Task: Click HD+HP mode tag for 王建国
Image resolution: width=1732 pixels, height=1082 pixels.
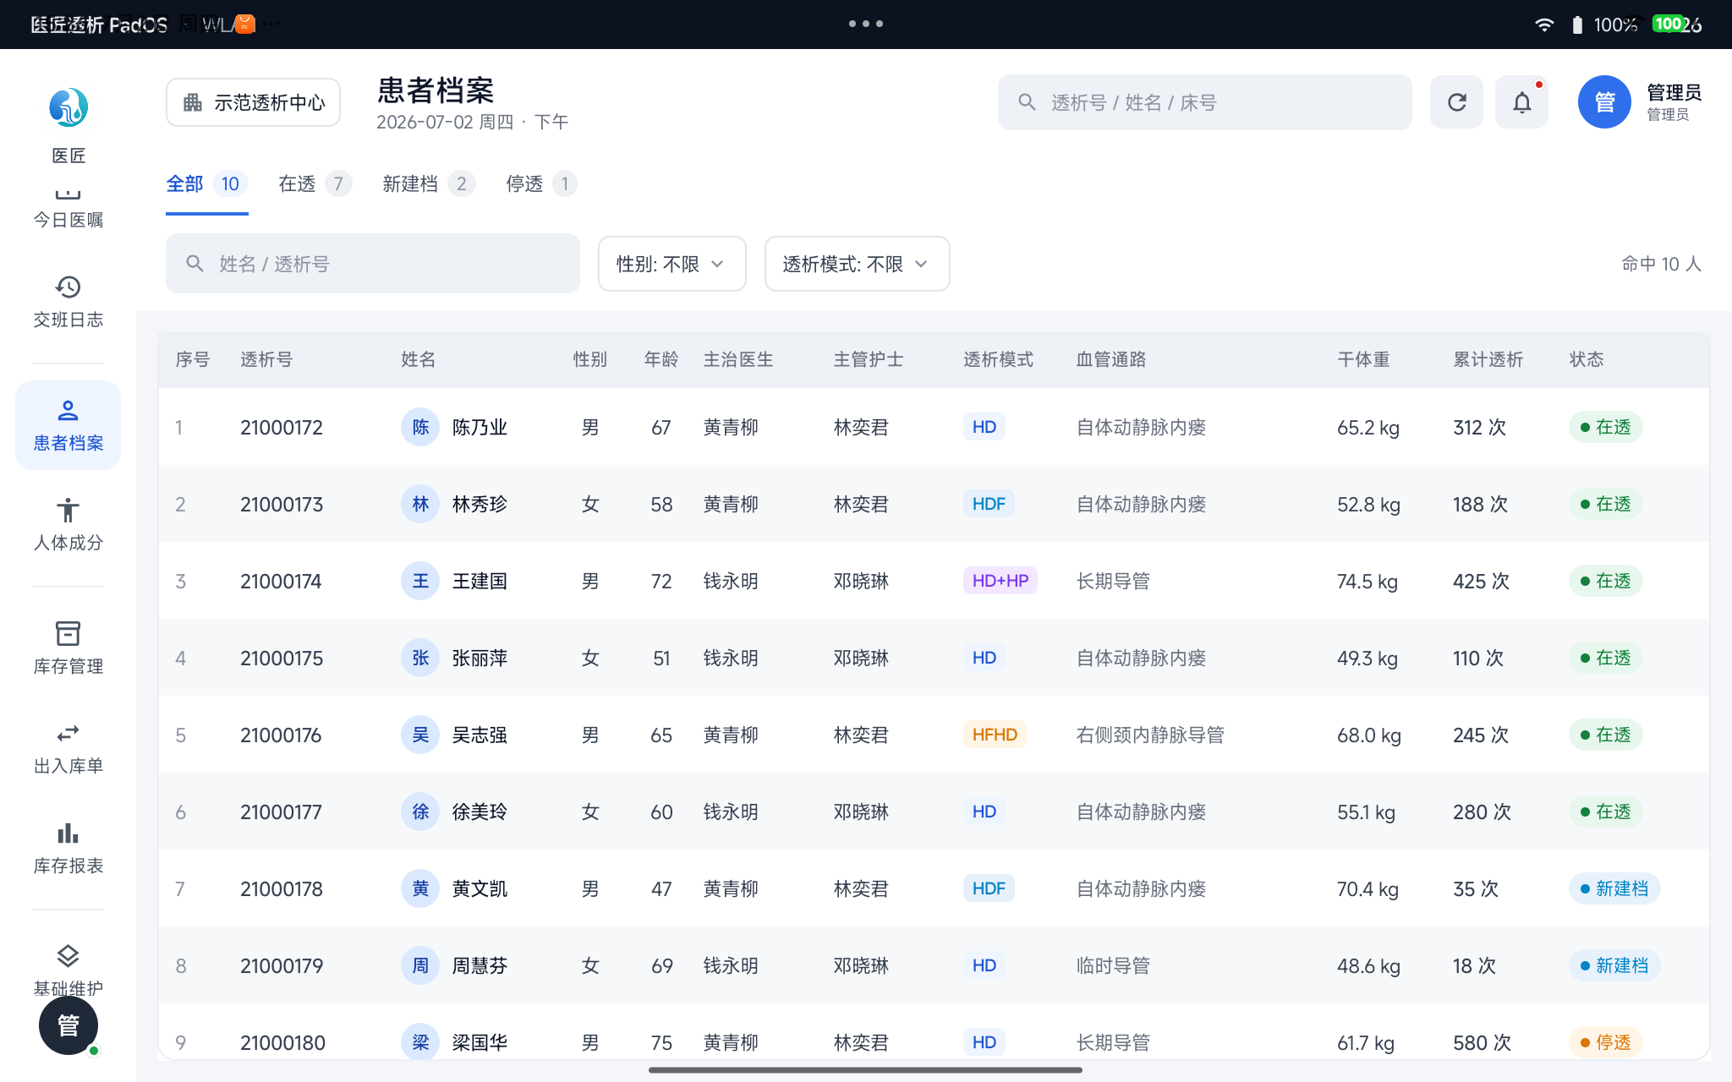Action: pyautogui.click(x=1000, y=581)
